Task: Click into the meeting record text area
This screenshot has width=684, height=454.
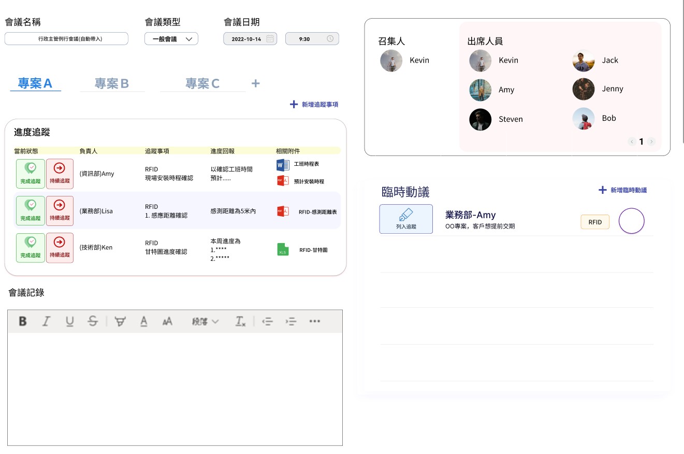Action: 175,389
